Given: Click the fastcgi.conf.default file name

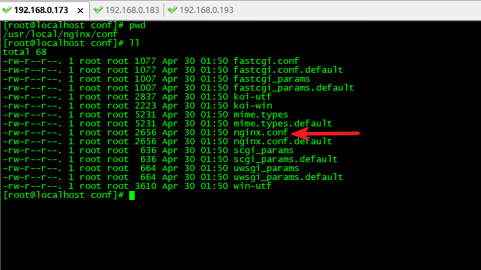Looking at the screenshot, I should [x=288, y=70].
